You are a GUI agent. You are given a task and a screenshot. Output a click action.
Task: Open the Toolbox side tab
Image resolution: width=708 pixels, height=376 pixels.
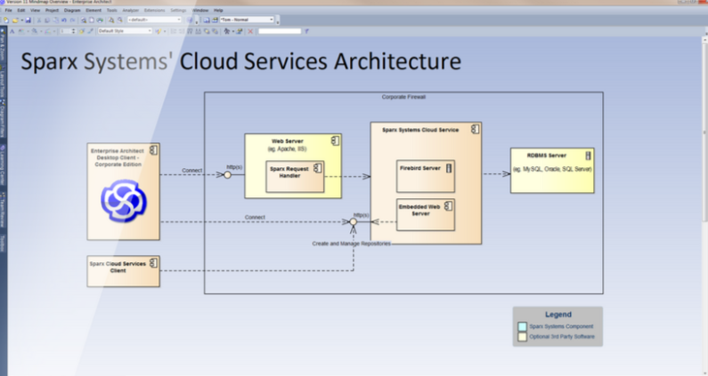click(3, 243)
